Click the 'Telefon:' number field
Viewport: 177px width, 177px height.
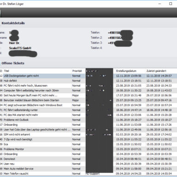[x=120, y=33]
